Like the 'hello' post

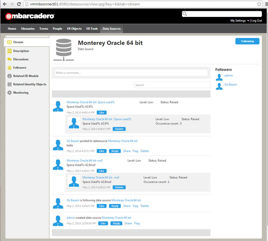[x=102, y=151]
